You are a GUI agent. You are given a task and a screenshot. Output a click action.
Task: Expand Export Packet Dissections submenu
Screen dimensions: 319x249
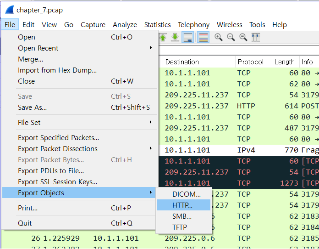tap(80, 149)
